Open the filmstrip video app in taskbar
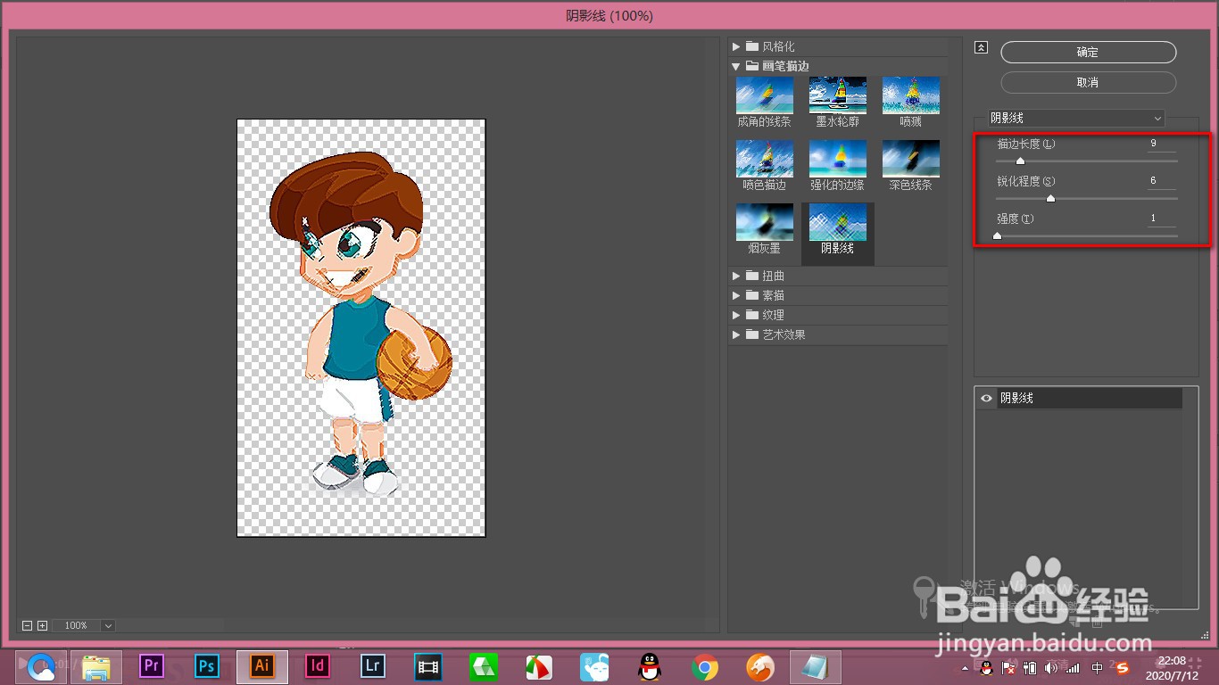This screenshot has width=1219, height=685. pos(428,666)
